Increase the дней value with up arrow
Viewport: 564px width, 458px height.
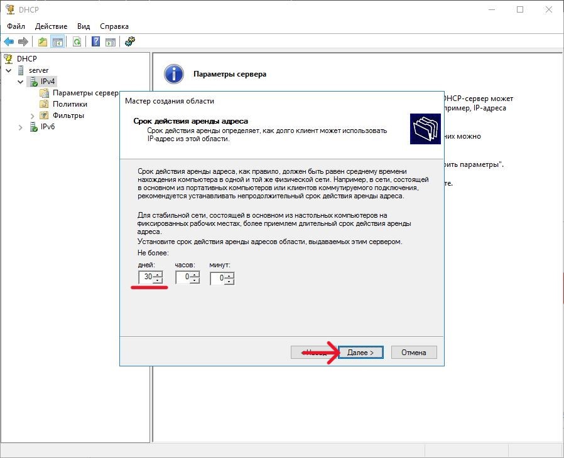click(x=158, y=274)
